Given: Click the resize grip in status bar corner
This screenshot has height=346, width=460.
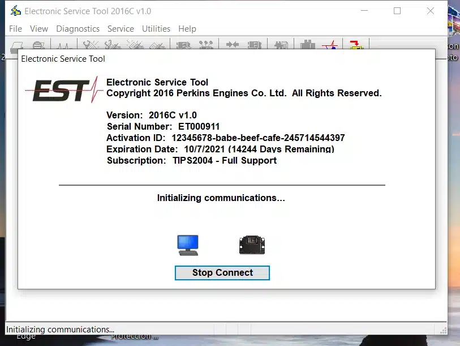Looking at the screenshot, I should point(441,330).
